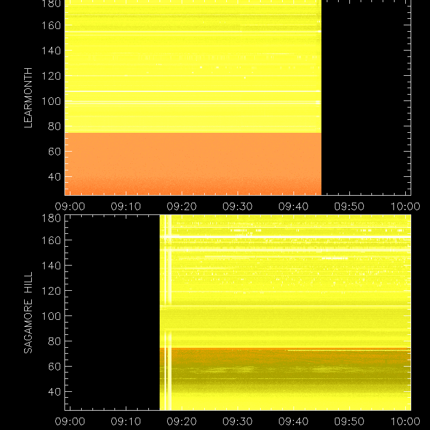
Task: Click 09:50 time label under Sagamore Hill plot
Action: (349, 421)
